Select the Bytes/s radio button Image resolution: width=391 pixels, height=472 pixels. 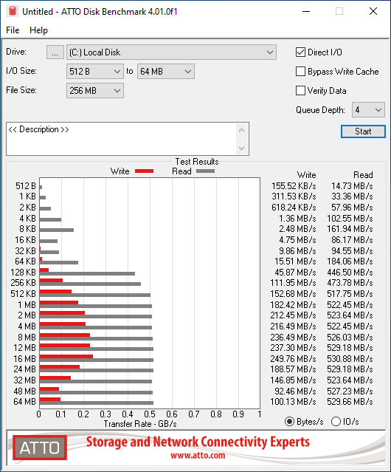click(x=289, y=422)
